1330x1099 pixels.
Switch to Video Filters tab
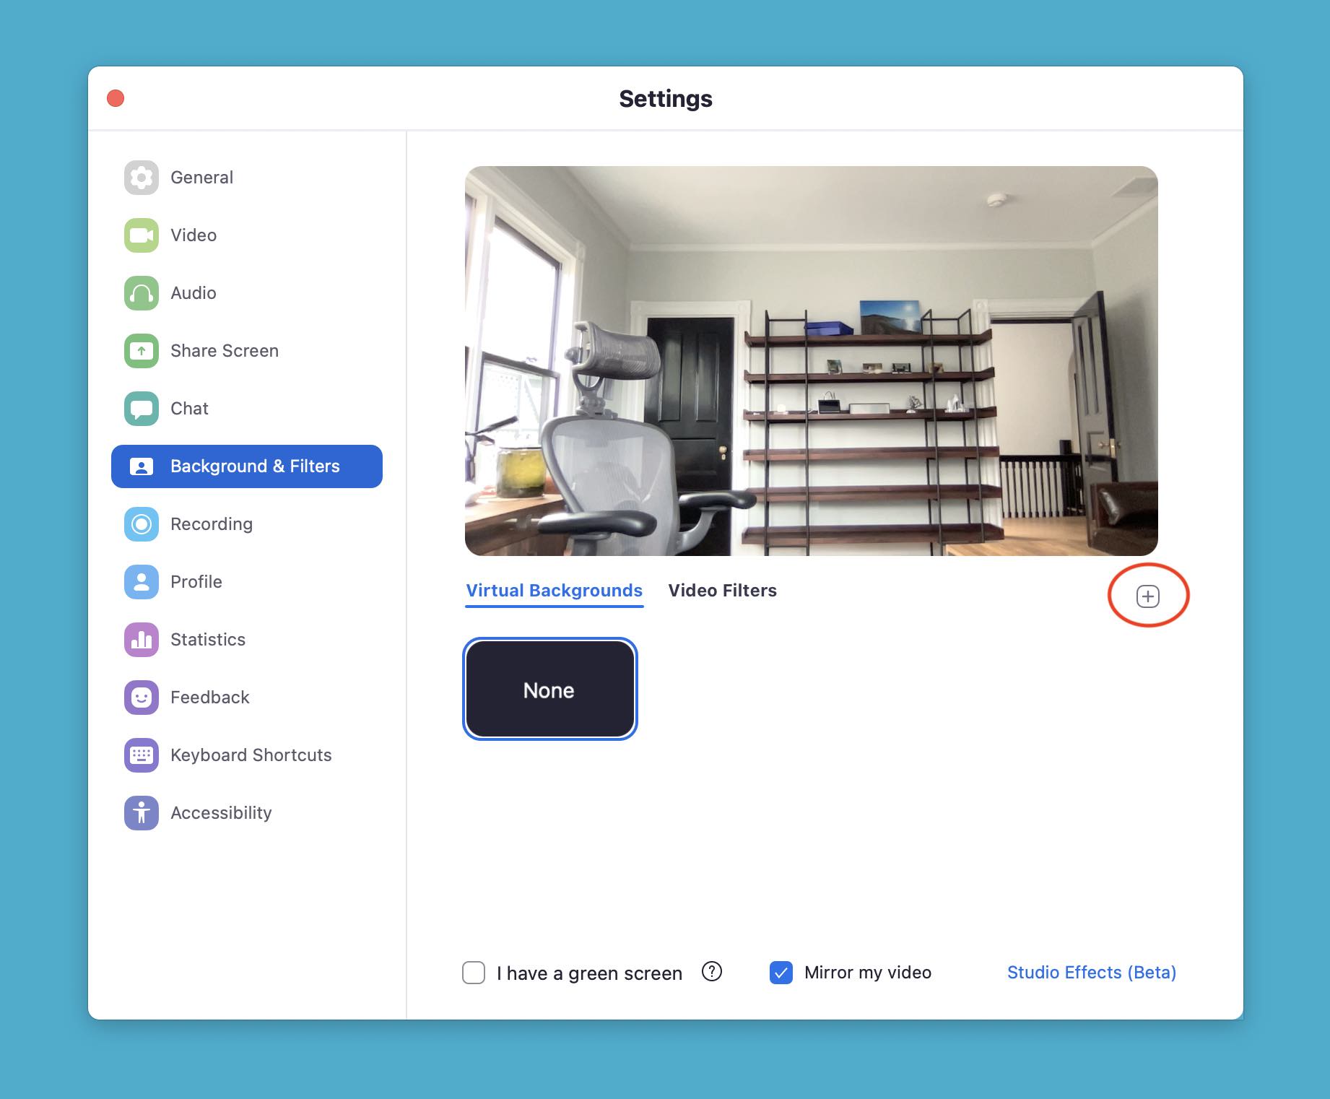click(x=723, y=591)
